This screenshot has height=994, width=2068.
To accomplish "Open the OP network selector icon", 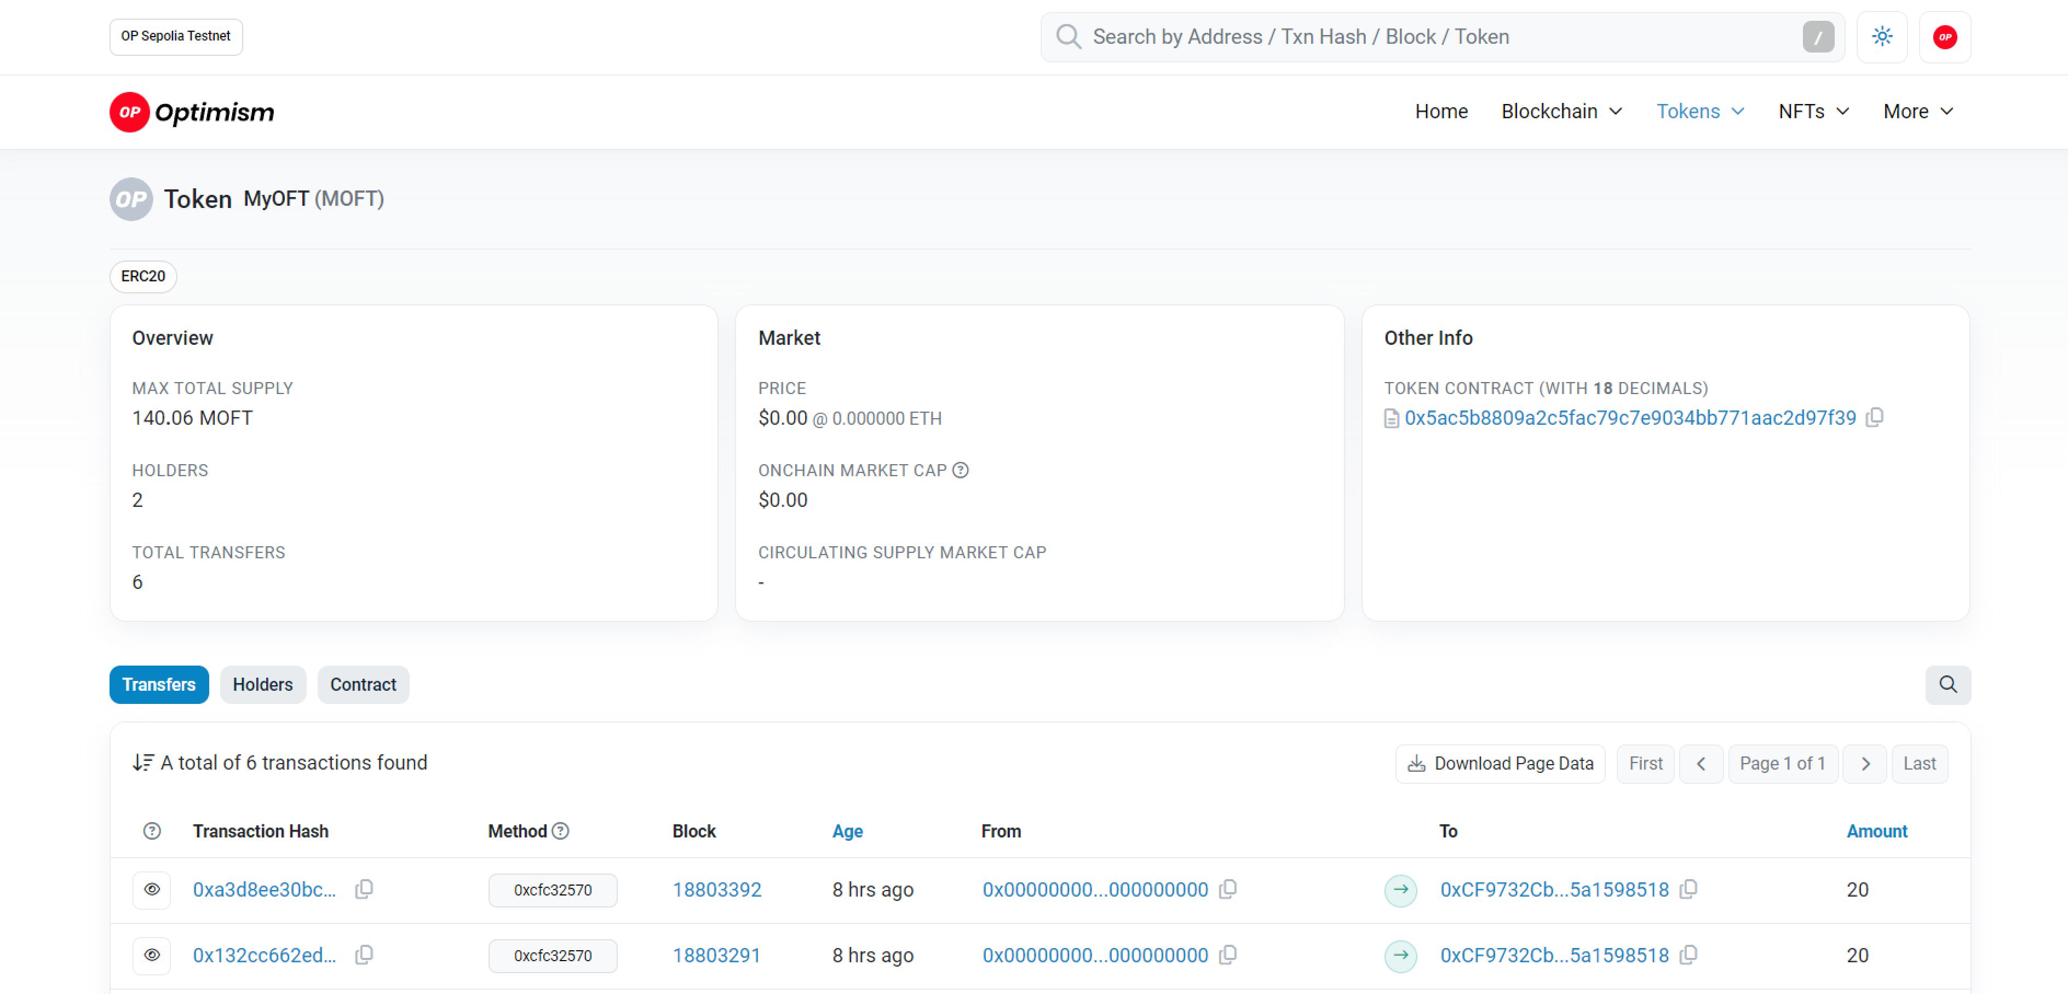I will point(1944,37).
